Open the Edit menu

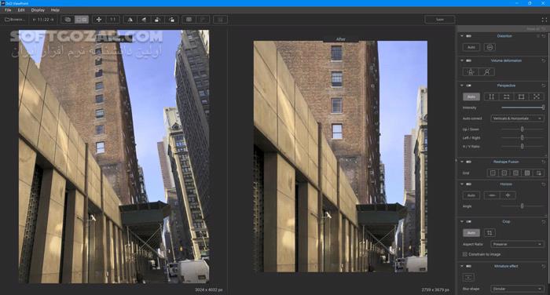click(21, 10)
